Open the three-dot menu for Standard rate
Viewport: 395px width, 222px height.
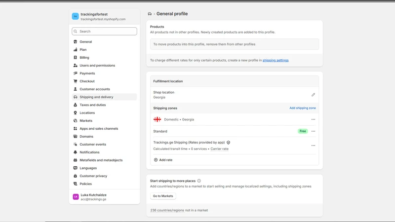(x=313, y=131)
